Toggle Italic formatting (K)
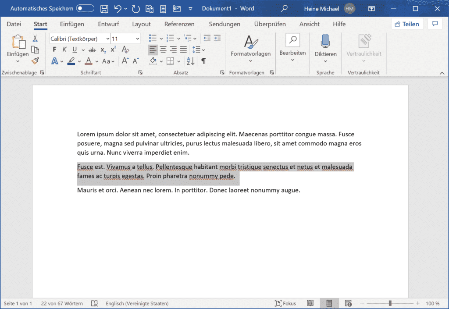Image resolution: width=449 pixels, height=309 pixels. 64,50
